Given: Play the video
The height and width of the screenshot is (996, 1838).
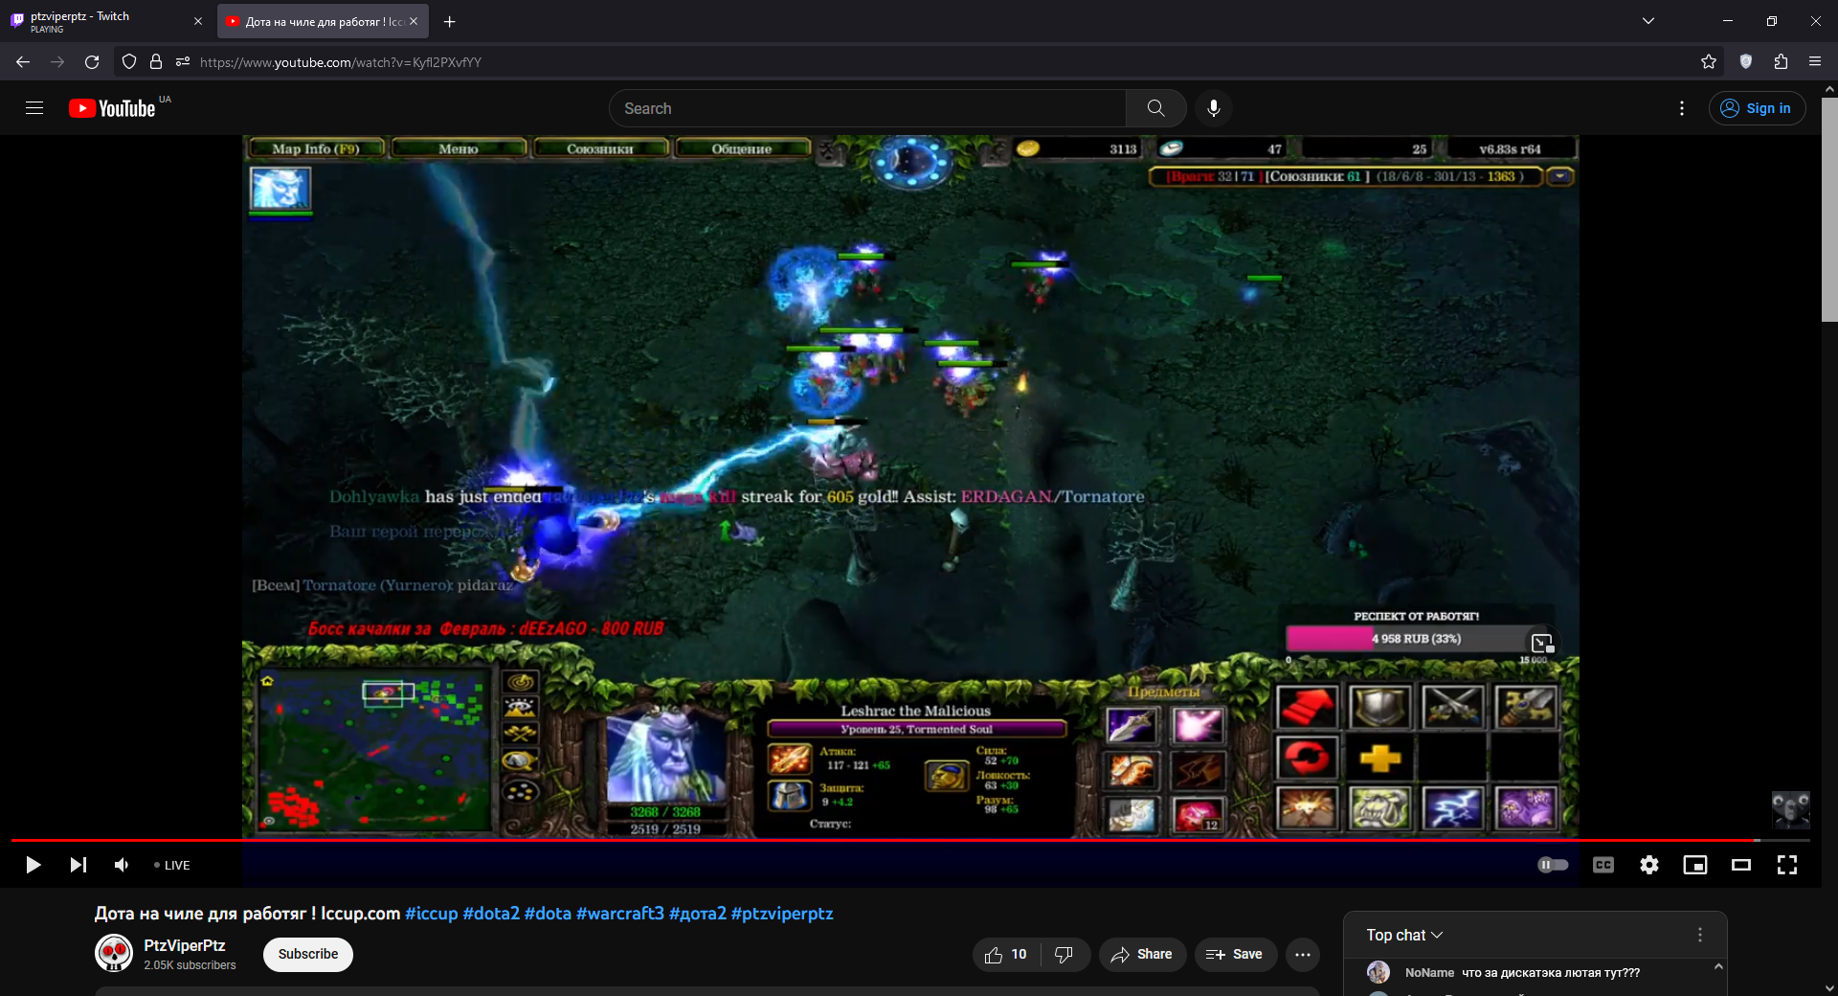Looking at the screenshot, I should tap(33, 865).
